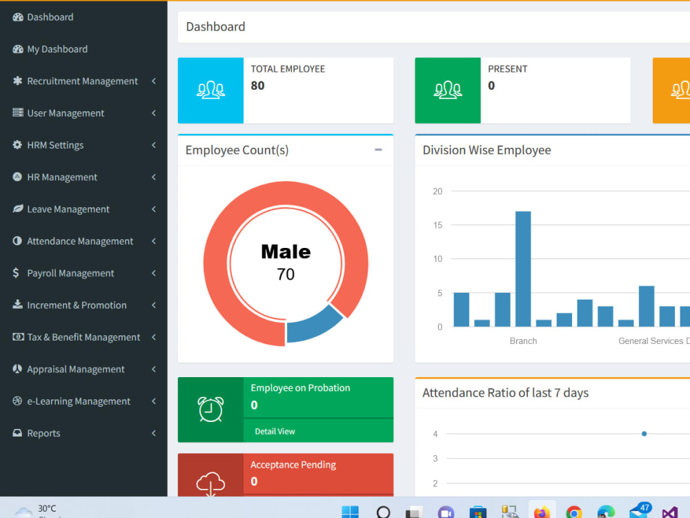Click the orange people icon tile
The width and height of the screenshot is (690, 518).
[671, 90]
